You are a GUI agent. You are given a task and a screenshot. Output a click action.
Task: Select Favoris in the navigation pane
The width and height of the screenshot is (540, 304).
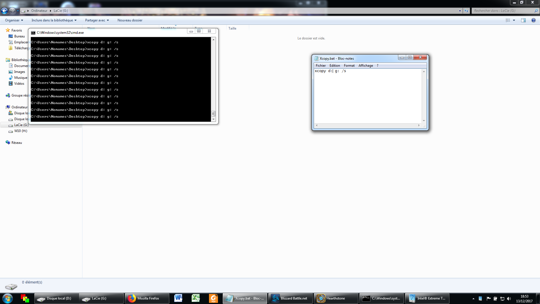[17, 30]
